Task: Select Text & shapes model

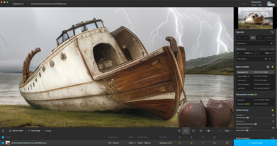Action: pos(255,84)
